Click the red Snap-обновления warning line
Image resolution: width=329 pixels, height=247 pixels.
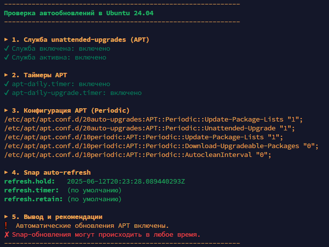tap(102, 235)
